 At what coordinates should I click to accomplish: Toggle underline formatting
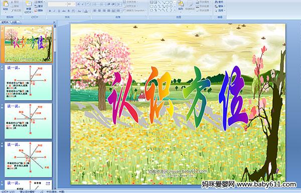point(59,11)
